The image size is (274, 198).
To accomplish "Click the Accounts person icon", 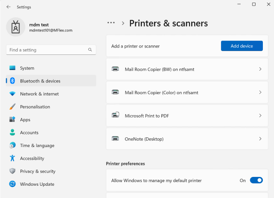I will point(12,132).
